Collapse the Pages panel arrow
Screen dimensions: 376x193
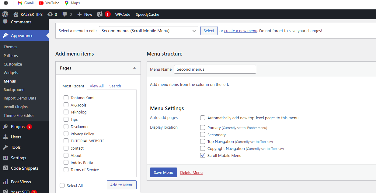[x=134, y=68]
